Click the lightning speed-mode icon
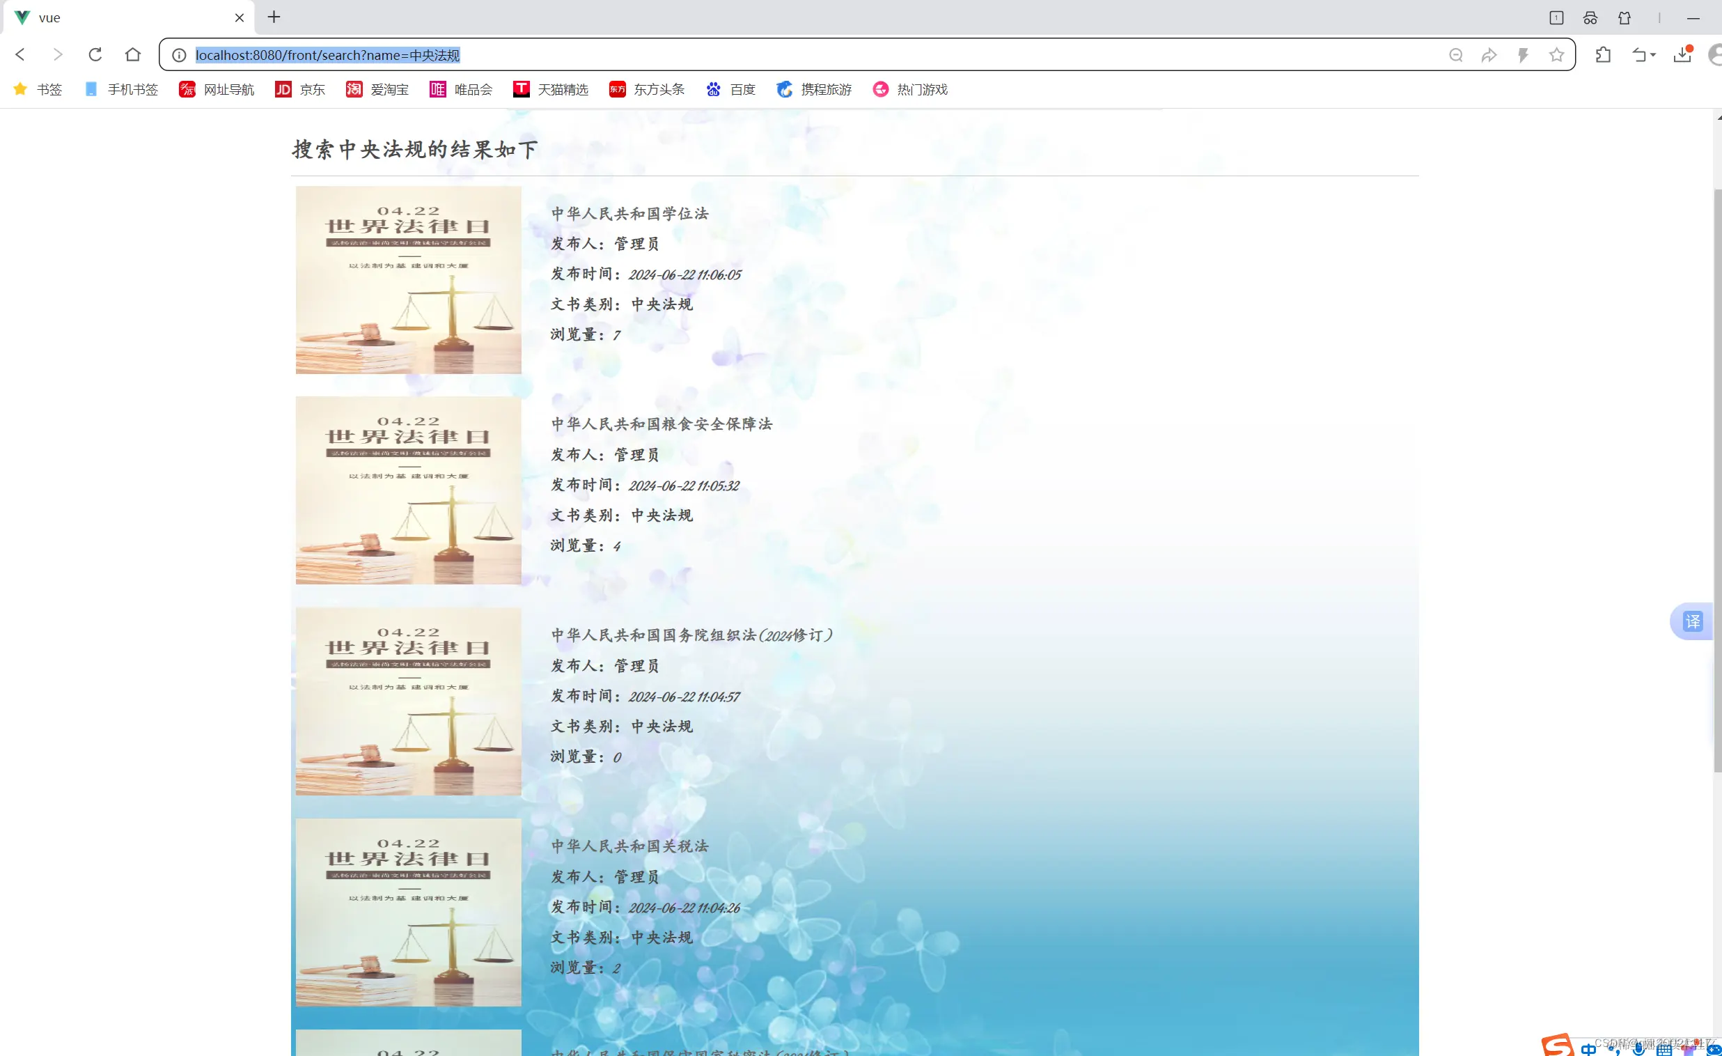 1523,55
